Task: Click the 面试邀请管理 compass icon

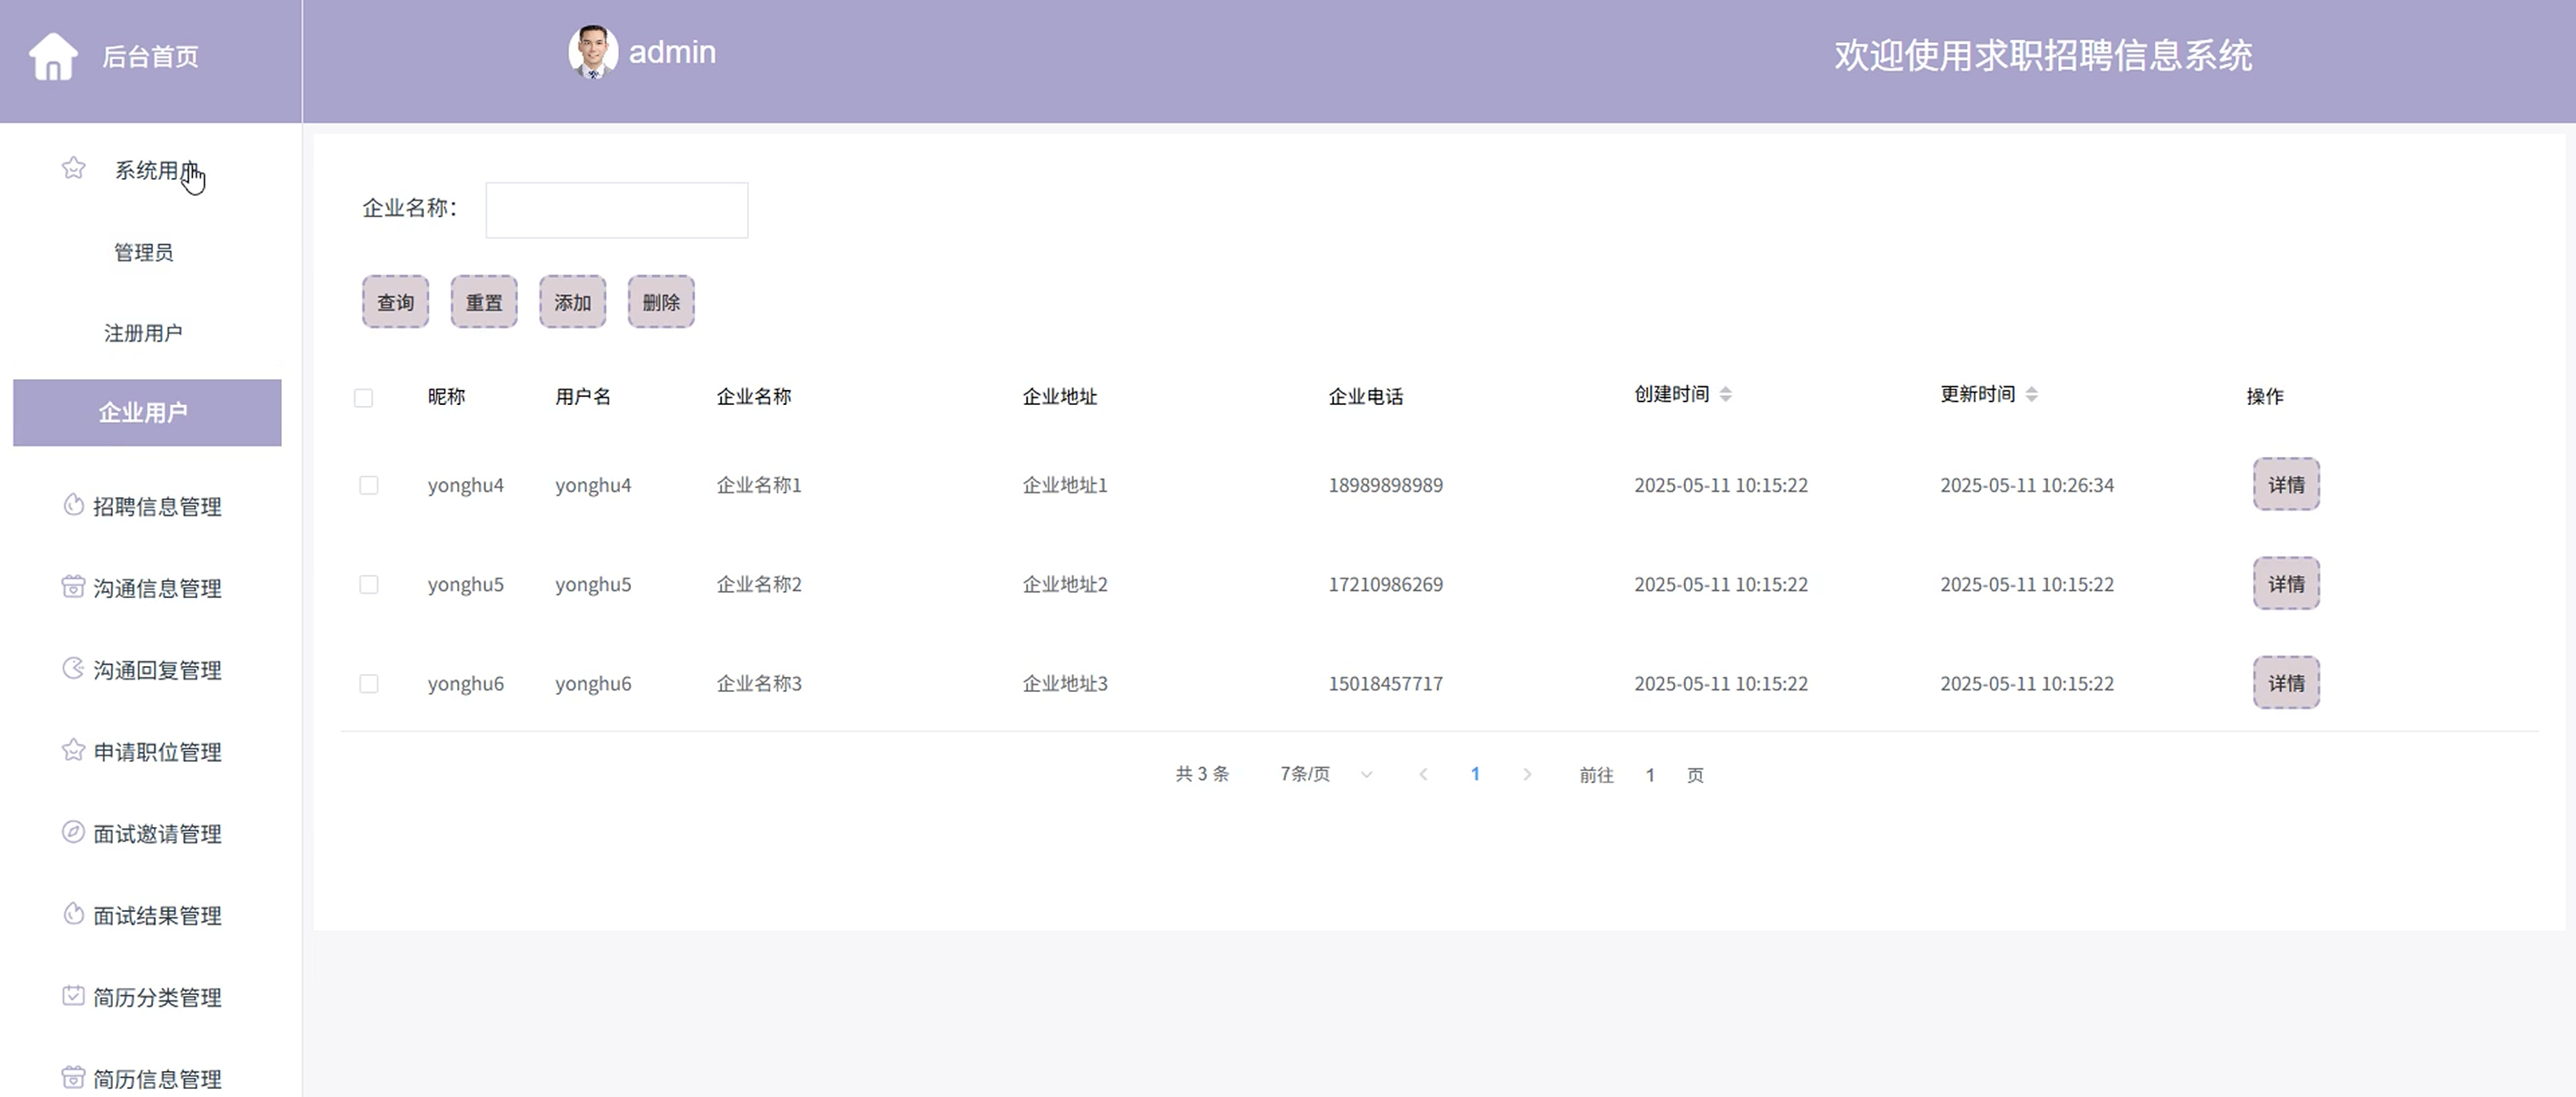Action: (73, 831)
